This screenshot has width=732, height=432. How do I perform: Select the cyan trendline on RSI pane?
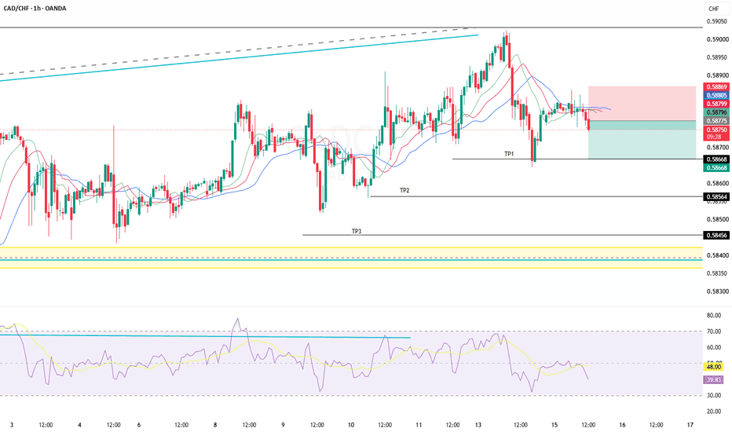[206, 336]
